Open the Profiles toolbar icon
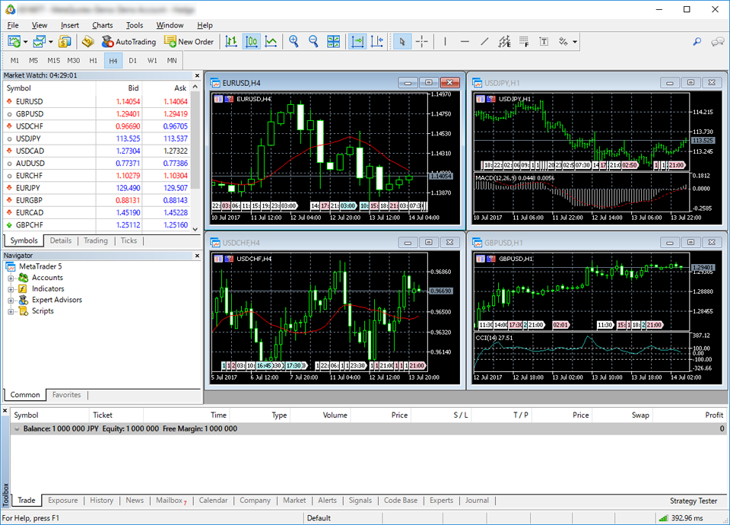The height and width of the screenshot is (525, 730). (x=39, y=41)
